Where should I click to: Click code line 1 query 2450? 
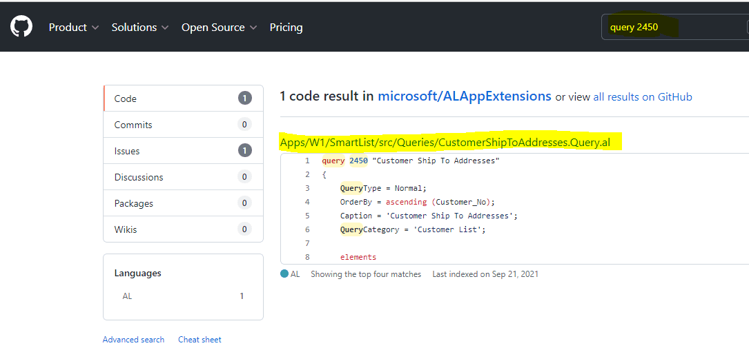coord(411,161)
